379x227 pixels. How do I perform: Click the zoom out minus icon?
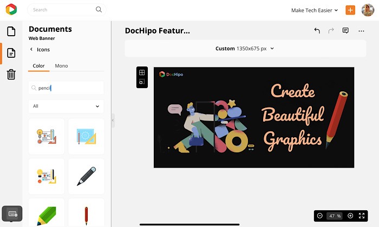coord(320,216)
